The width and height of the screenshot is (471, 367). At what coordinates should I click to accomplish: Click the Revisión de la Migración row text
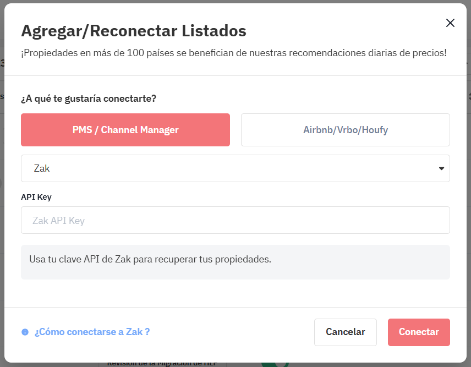click(162, 364)
